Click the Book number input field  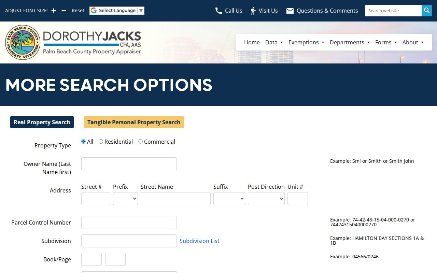pos(91,259)
